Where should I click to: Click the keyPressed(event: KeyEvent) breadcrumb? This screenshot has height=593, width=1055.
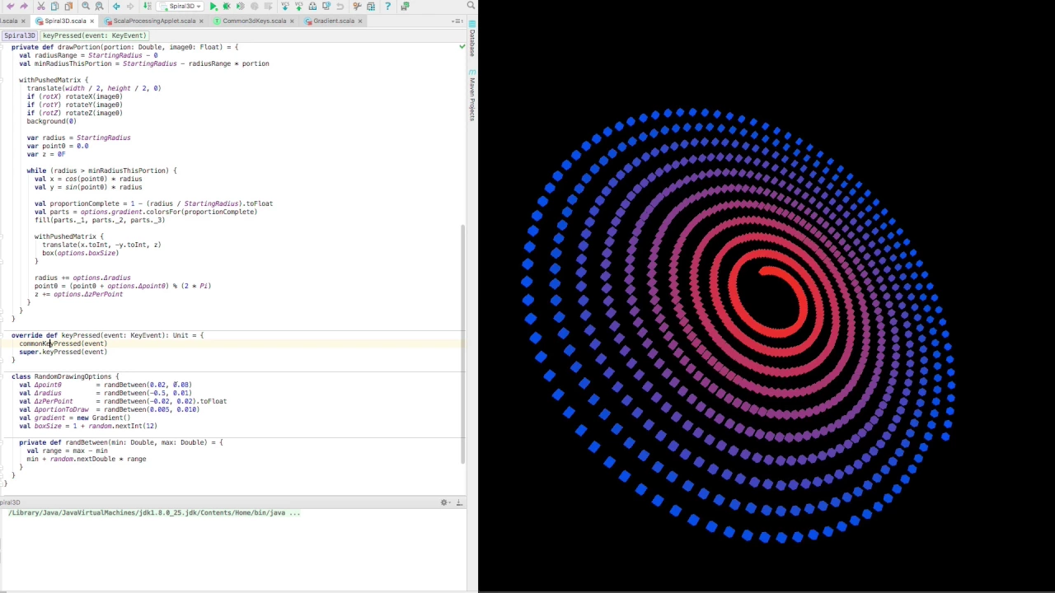pyautogui.click(x=95, y=35)
